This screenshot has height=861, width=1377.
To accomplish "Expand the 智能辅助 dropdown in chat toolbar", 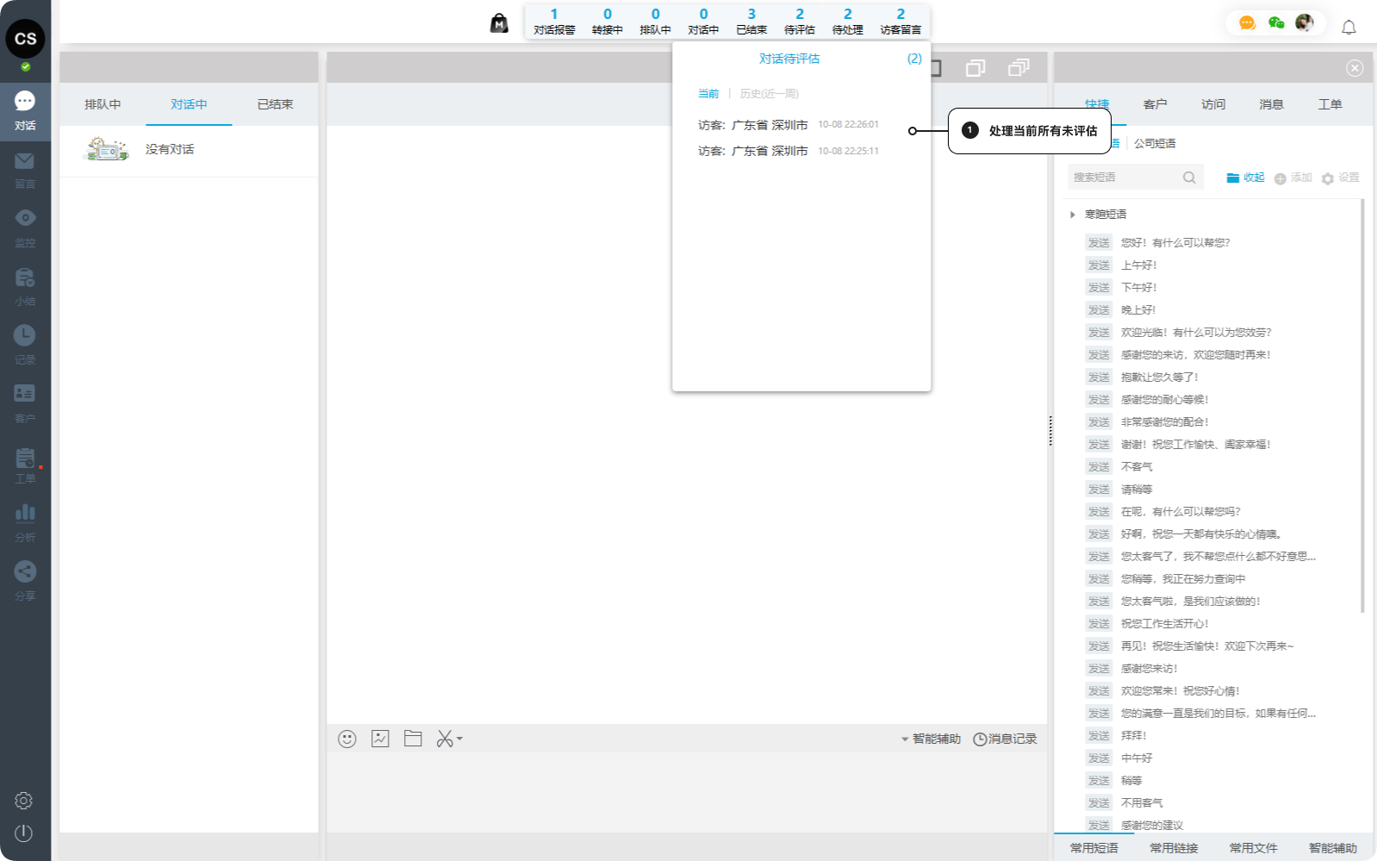I will tap(931, 739).
